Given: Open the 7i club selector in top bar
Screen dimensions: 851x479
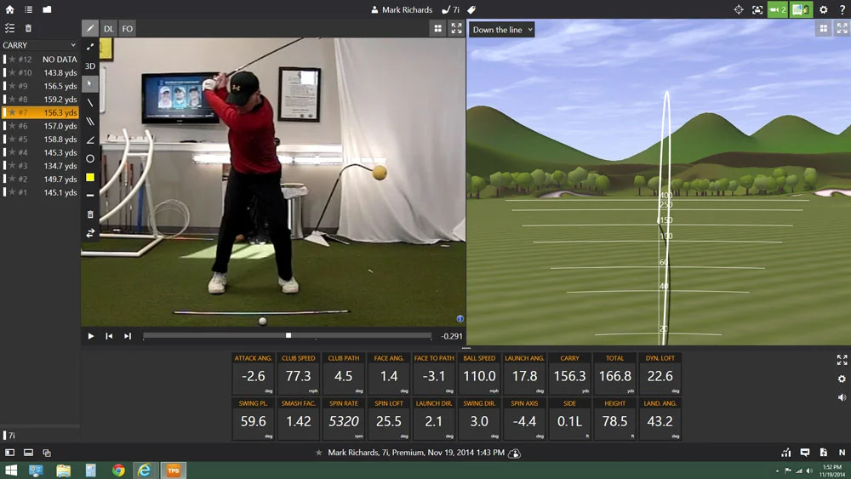Looking at the screenshot, I should (451, 9).
